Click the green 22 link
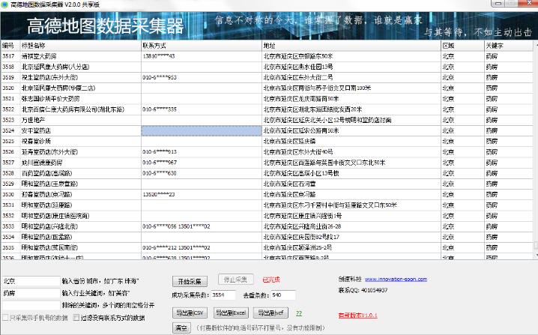This screenshot has height=335, width=538. point(299,313)
